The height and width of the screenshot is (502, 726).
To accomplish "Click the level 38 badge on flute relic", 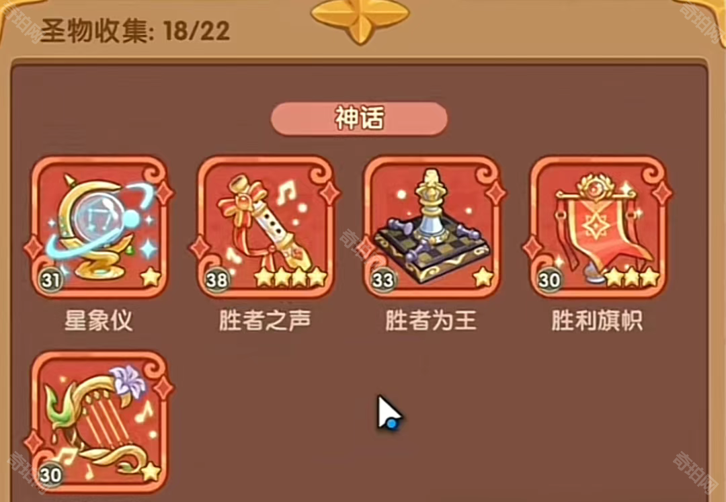I will pos(216,280).
